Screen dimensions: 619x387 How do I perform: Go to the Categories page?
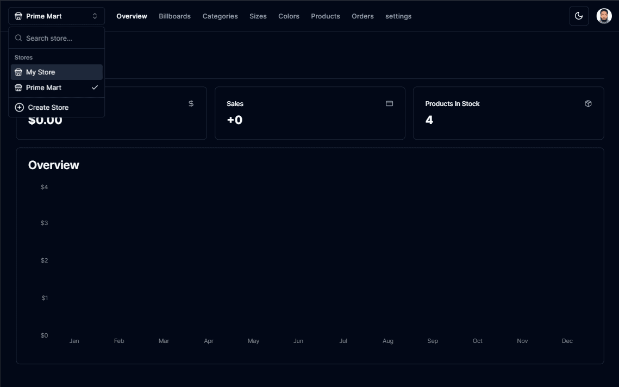220,16
